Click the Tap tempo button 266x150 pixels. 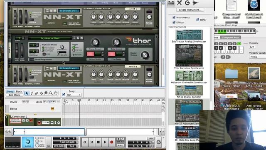tap(49, 142)
